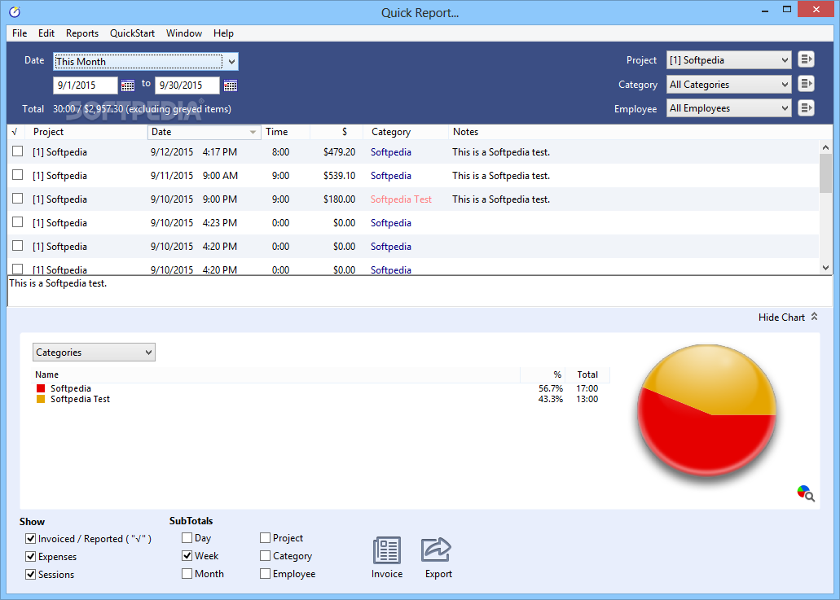Viewport: 840px width, 600px height.
Task: Open the chart Categories dropdown
Action: [94, 353]
